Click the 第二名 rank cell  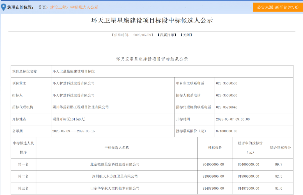[x=23, y=176]
